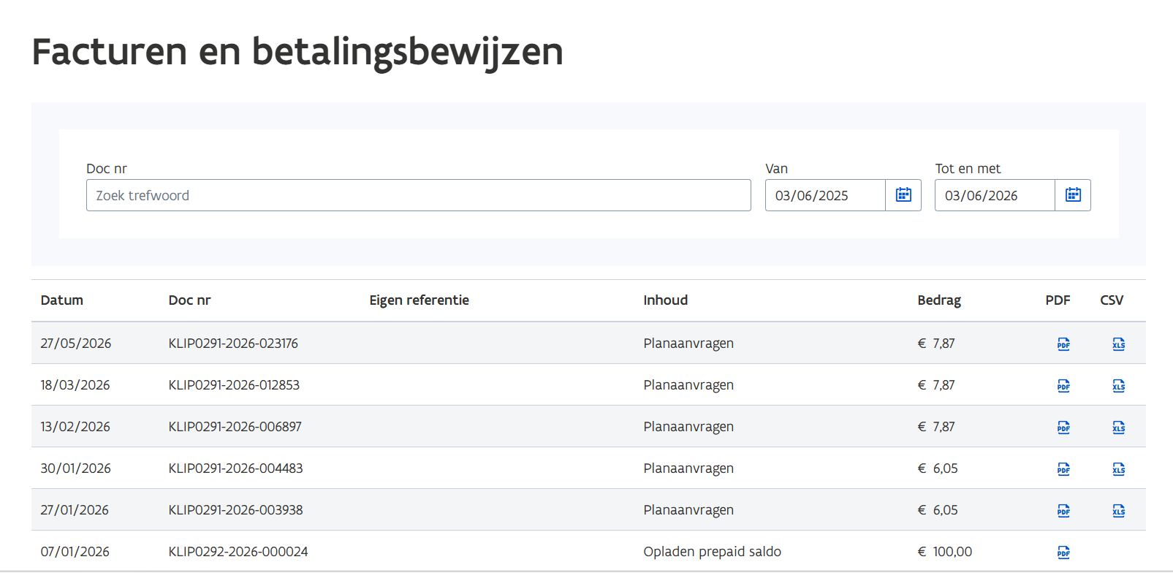
Task: Select date cell 27/01/2026
Action: [x=75, y=510]
